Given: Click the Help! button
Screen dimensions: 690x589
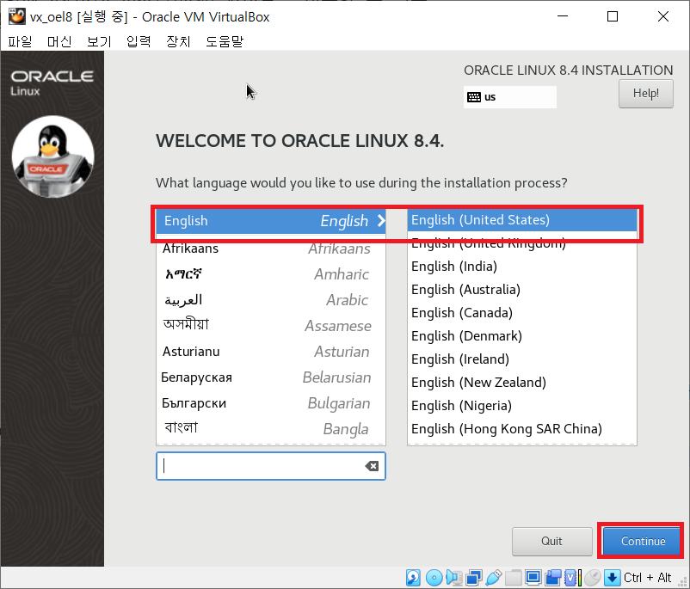Looking at the screenshot, I should click(645, 94).
